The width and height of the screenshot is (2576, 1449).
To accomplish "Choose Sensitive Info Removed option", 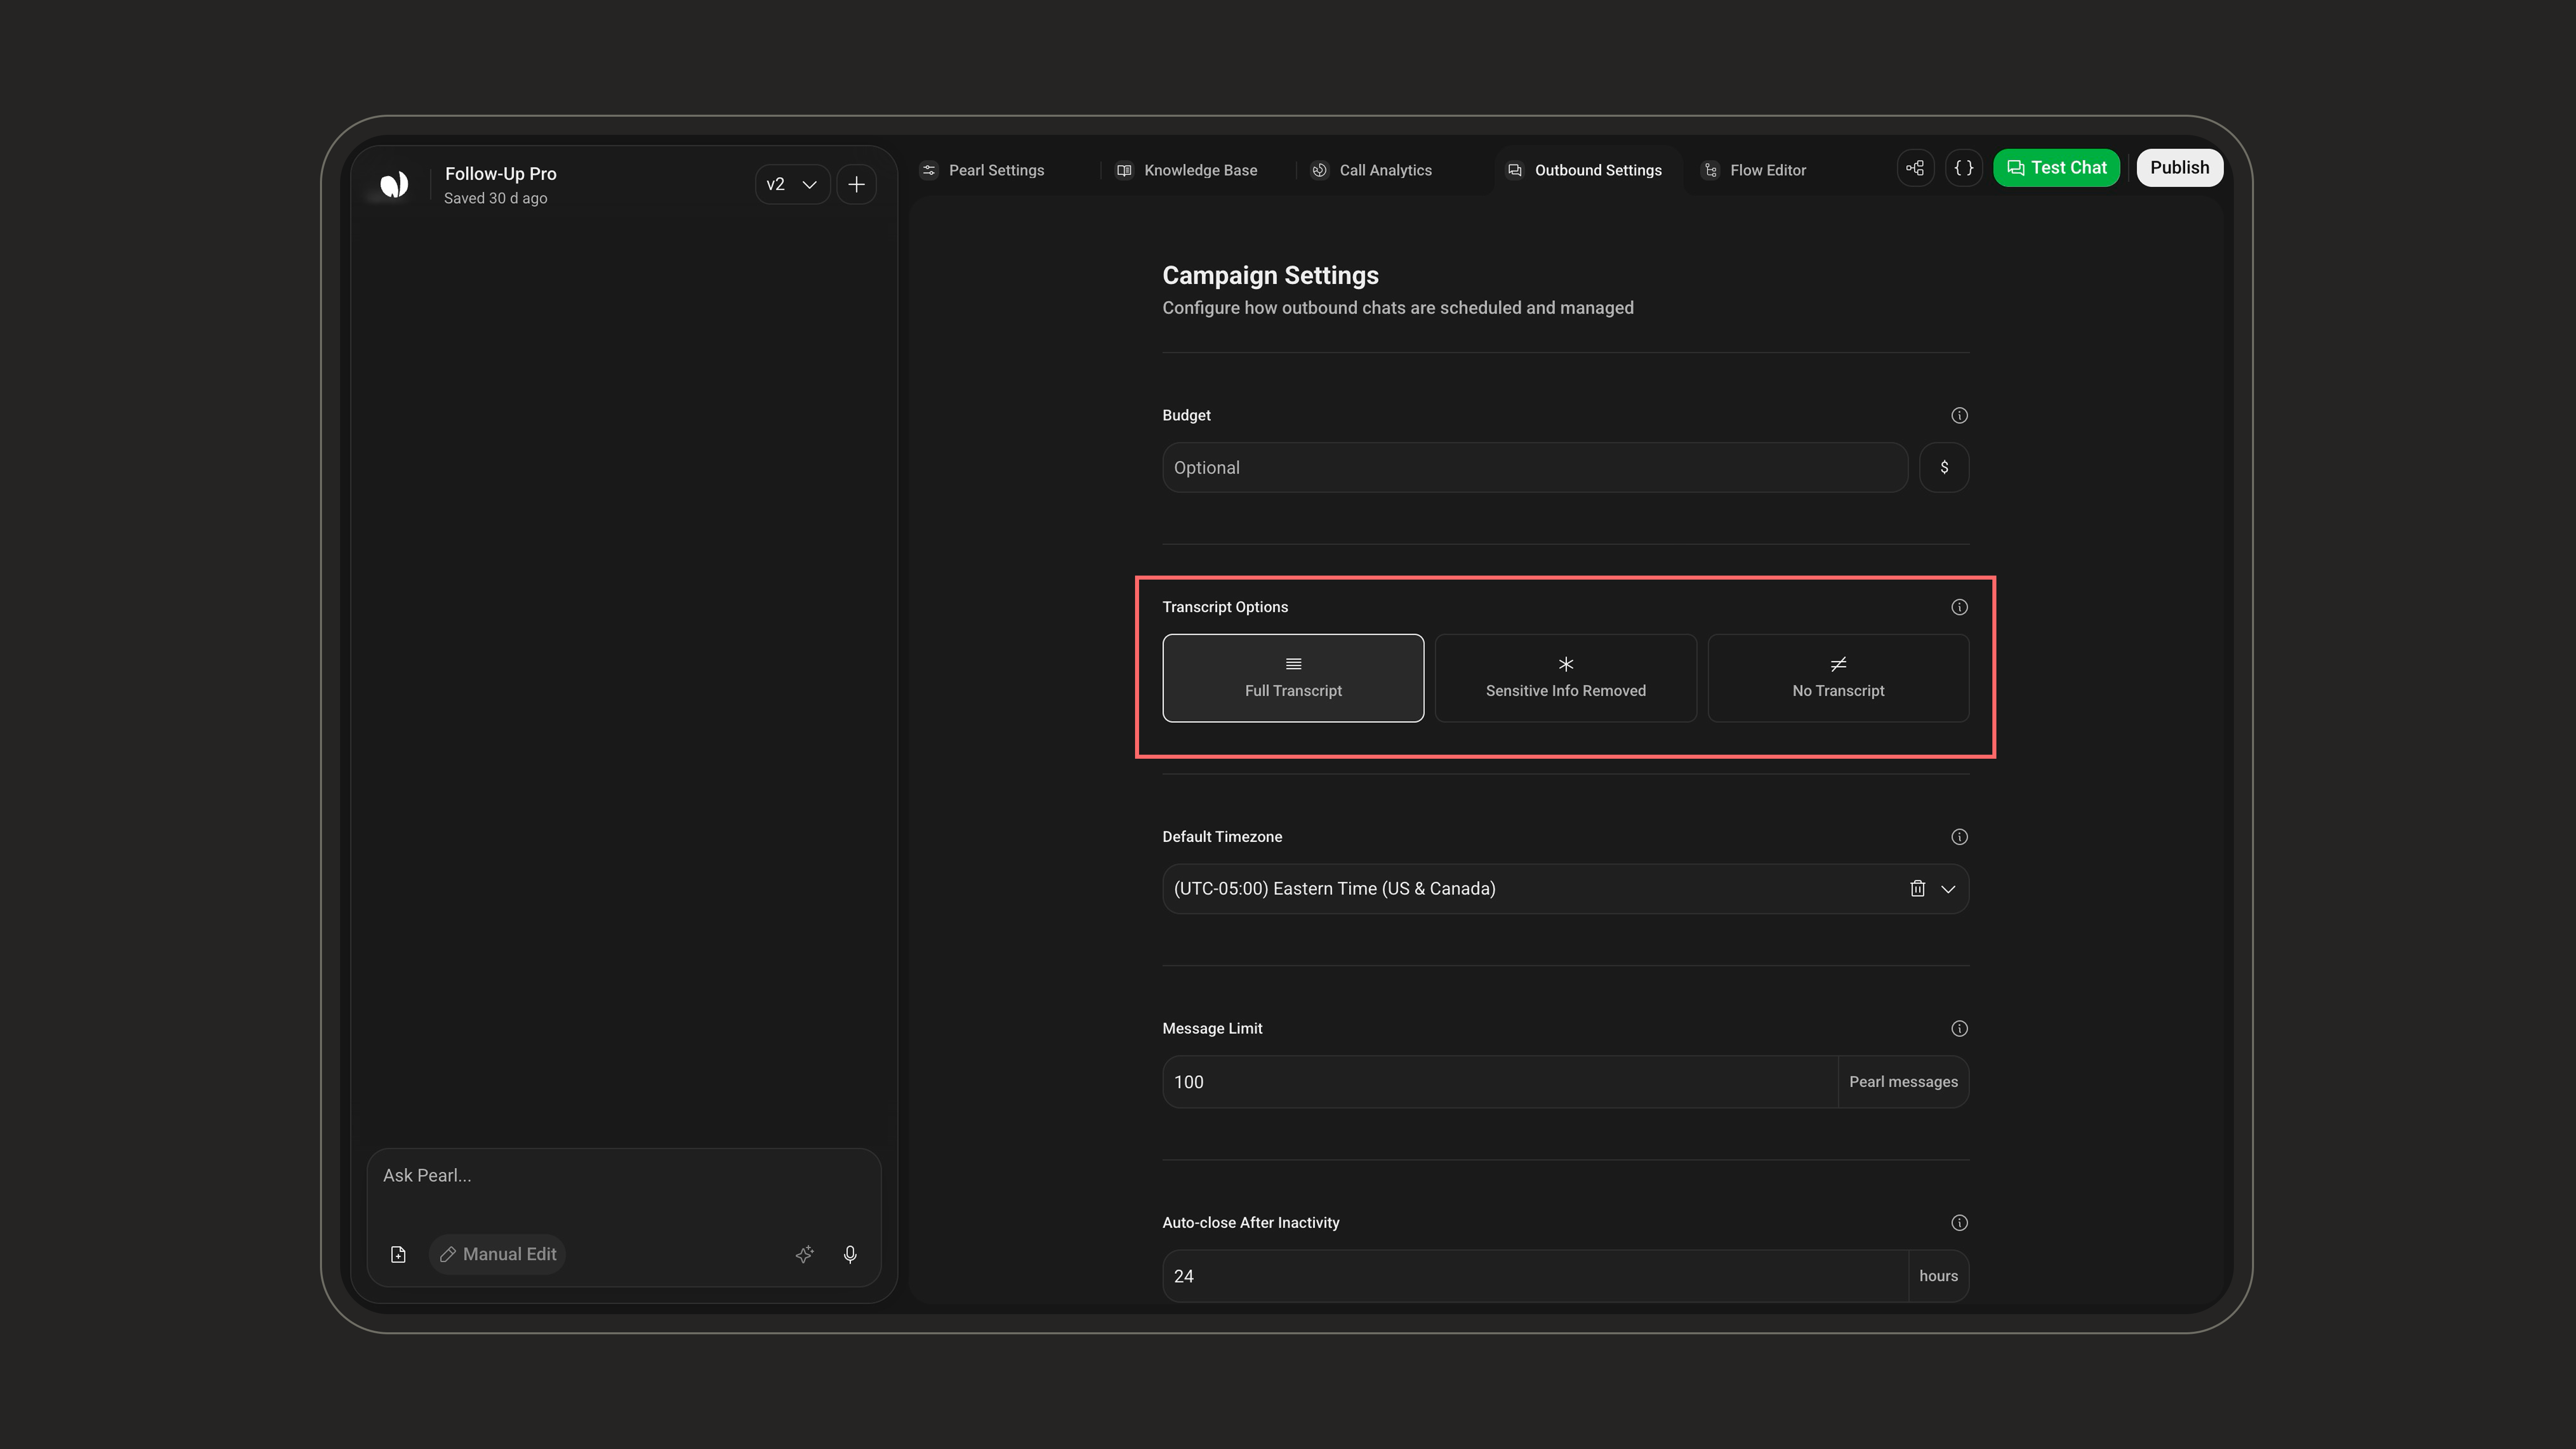I will [x=1565, y=678].
